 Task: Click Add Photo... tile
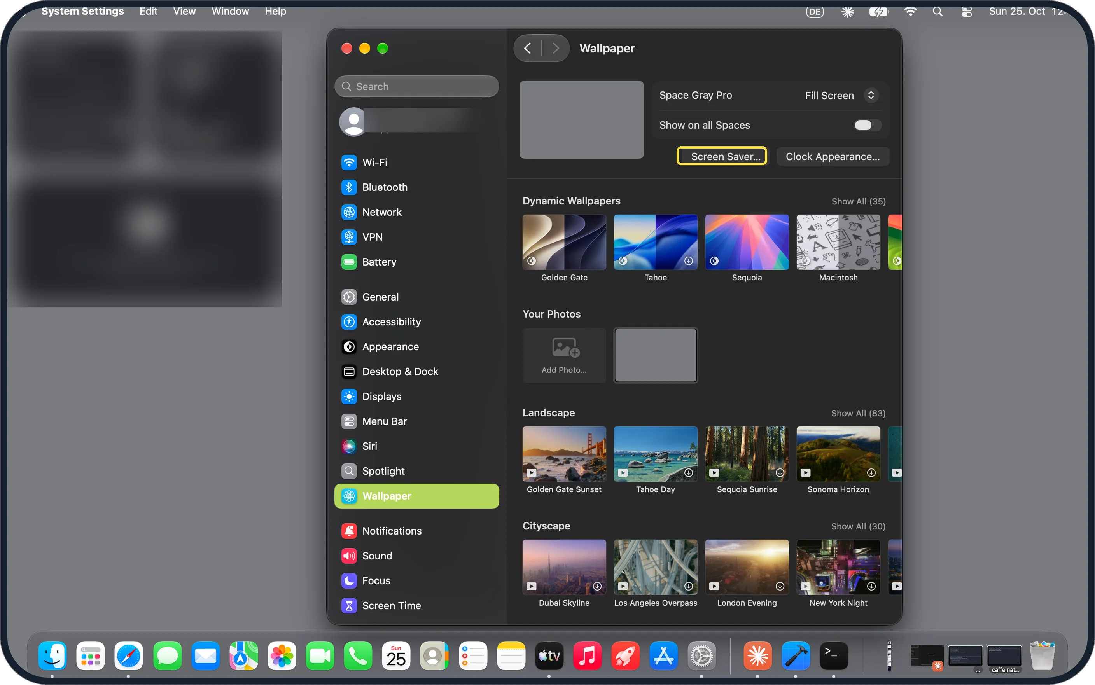pyautogui.click(x=564, y=355)
